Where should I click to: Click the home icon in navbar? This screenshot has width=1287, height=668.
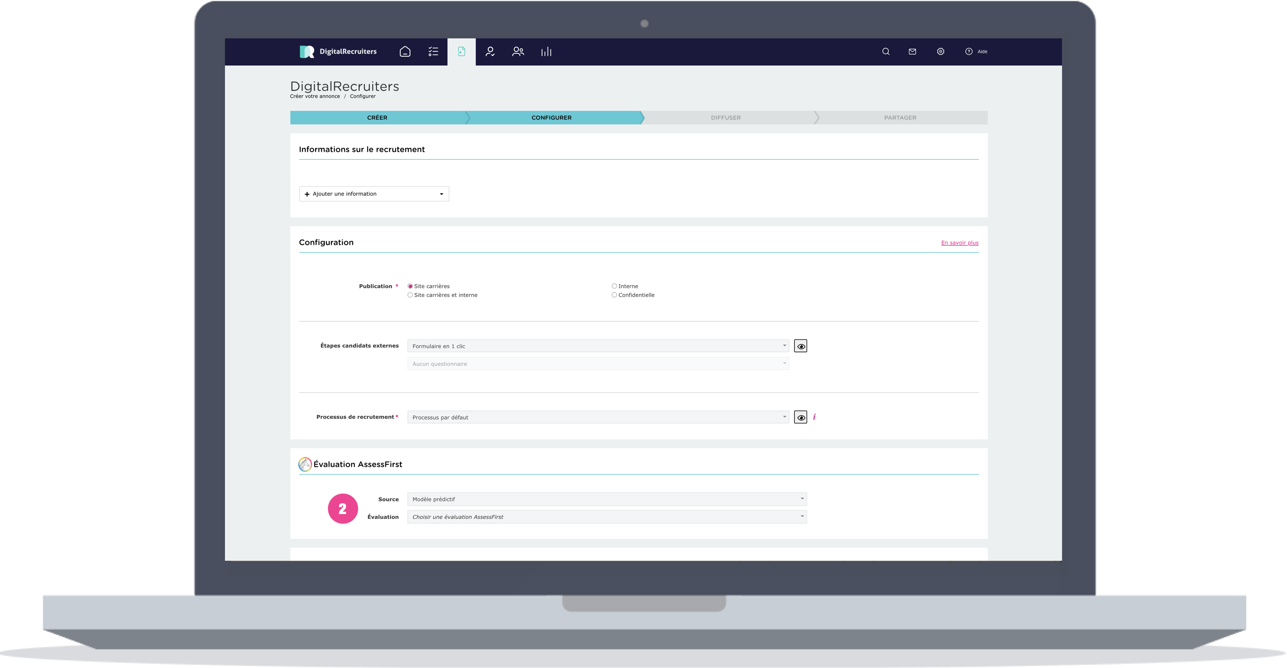pyautogui.click(x=405, y=51)
